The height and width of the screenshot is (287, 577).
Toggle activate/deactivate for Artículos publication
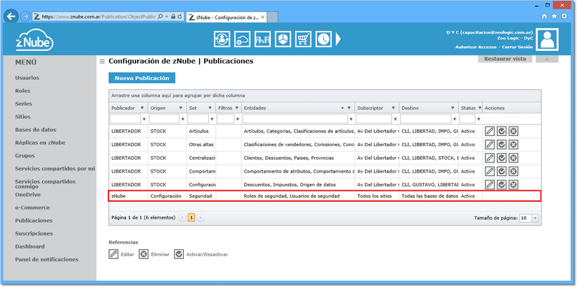pos(502,131)
